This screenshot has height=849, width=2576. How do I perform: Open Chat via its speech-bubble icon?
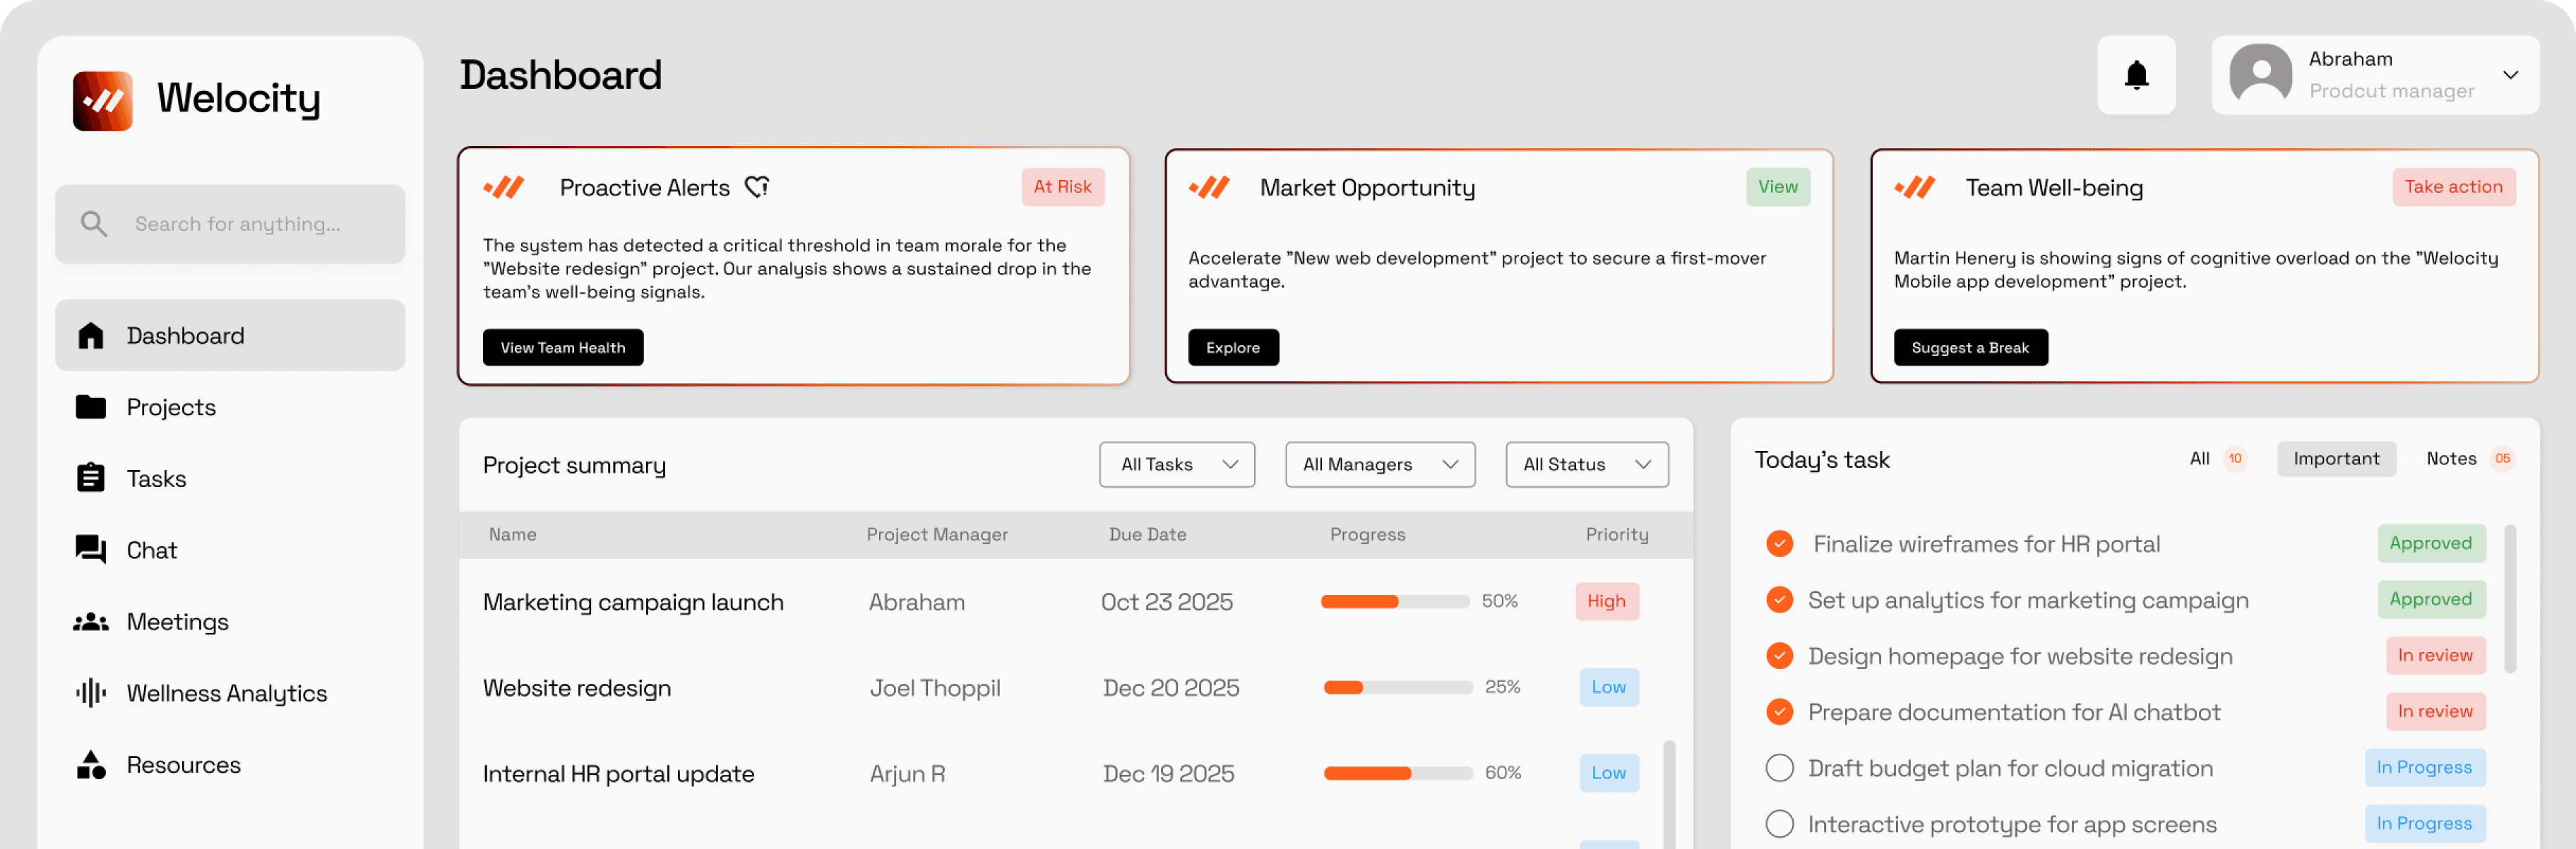(x=91, y=549)
